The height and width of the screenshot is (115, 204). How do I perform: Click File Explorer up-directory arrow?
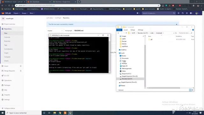coord(126,33)
